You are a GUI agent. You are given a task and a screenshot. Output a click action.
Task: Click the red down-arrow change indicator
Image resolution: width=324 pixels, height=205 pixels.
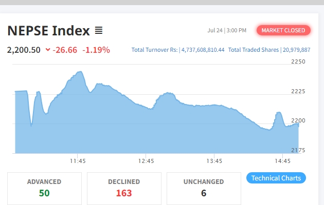point(48,50)
